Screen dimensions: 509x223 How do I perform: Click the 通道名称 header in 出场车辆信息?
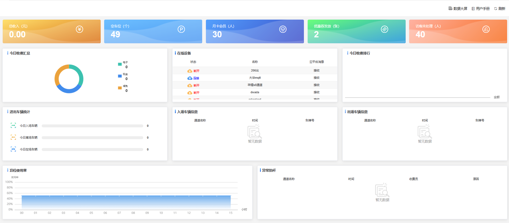pos(370,120)
